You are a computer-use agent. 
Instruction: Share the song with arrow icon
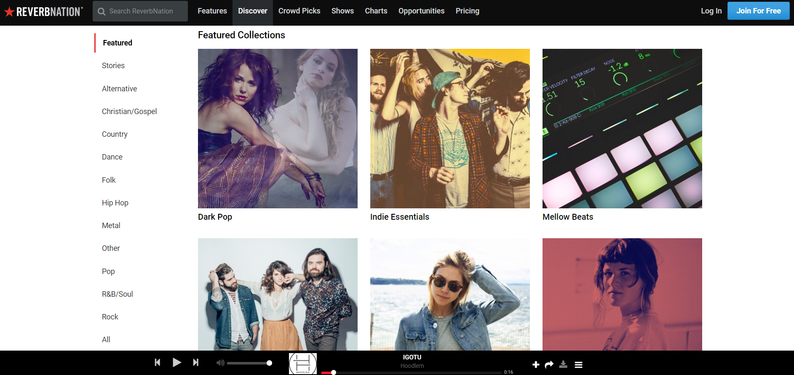tap(549, 364)
